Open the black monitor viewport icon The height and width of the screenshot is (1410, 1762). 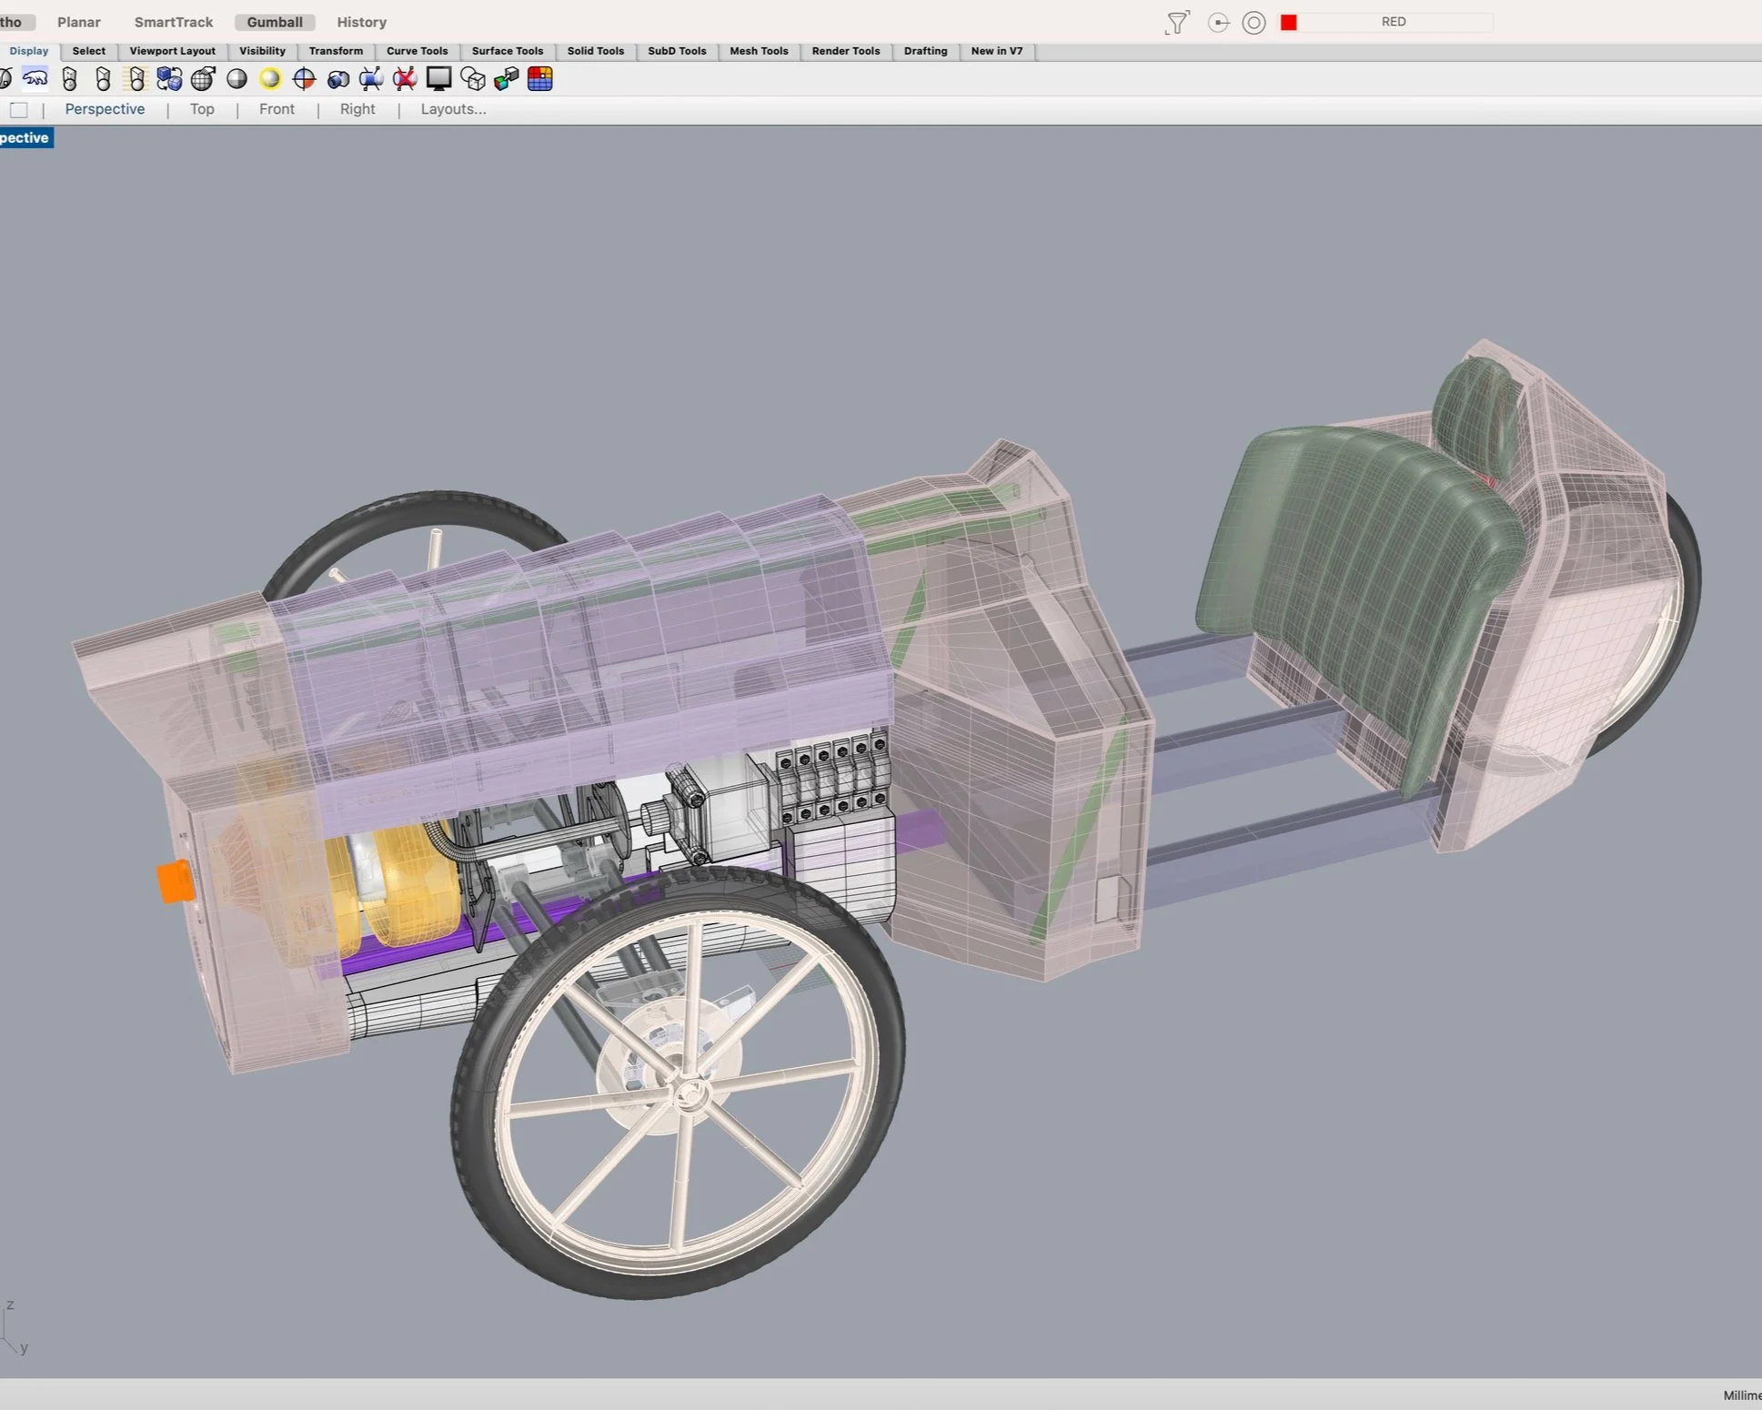point(438,79)
